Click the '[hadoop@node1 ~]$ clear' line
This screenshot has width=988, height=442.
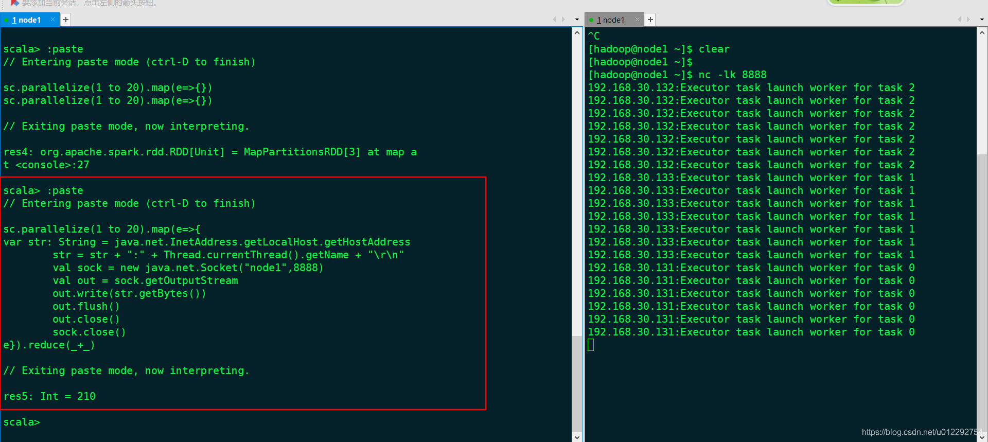click(x=659, y=49)
